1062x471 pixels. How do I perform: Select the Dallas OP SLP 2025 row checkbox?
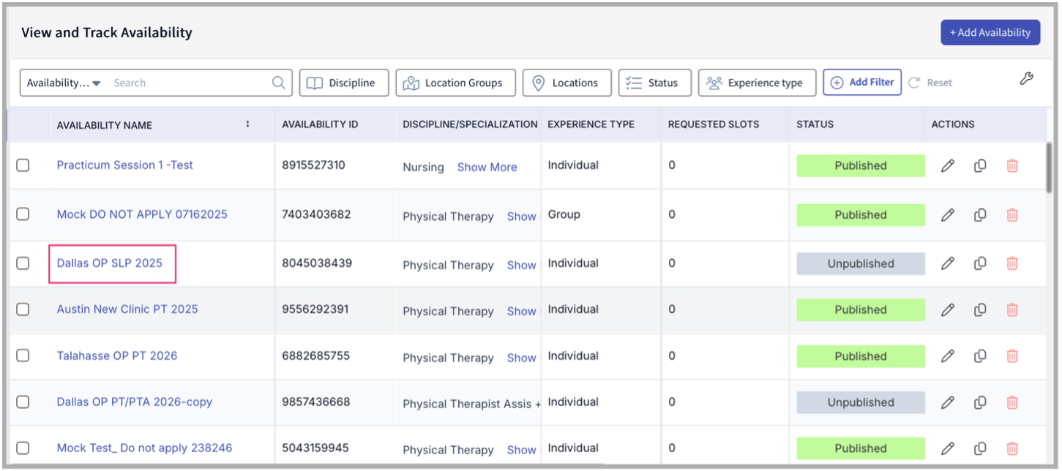[23, 263]
